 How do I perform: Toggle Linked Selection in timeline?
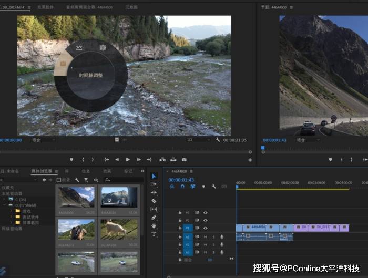(x=193, y=187)
